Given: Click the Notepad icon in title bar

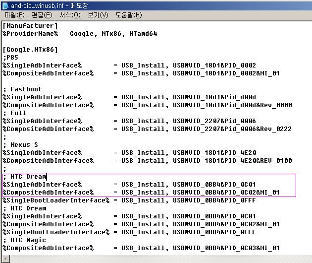Looking at the screenshot, I should tap(5, 5).
